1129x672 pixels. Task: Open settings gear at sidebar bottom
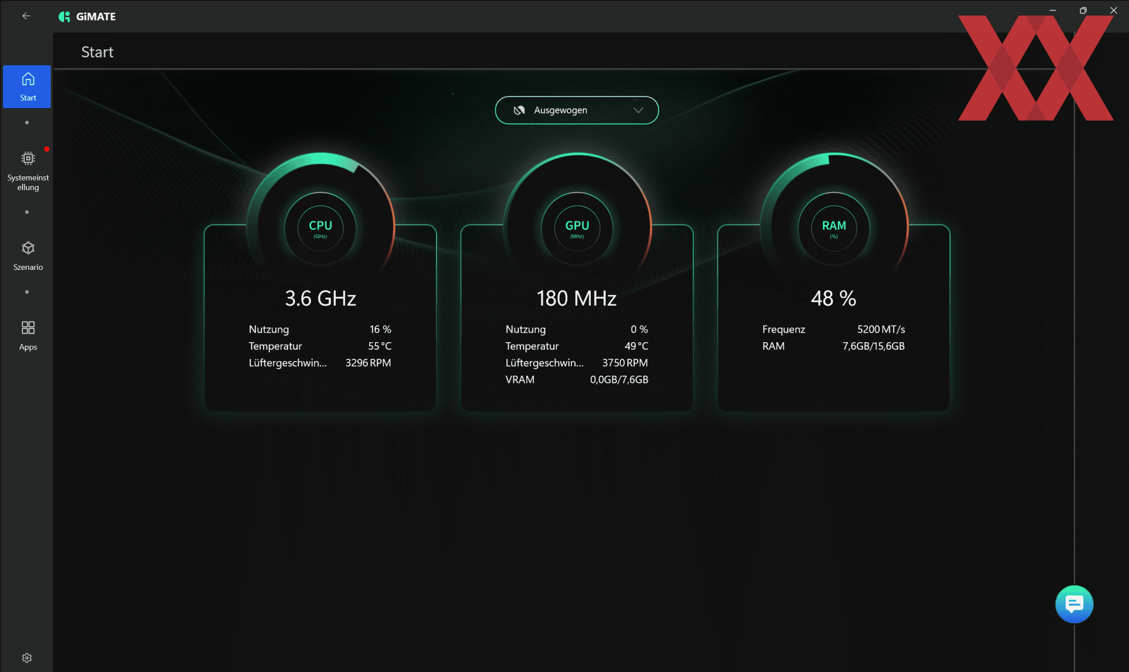point(27,657)
